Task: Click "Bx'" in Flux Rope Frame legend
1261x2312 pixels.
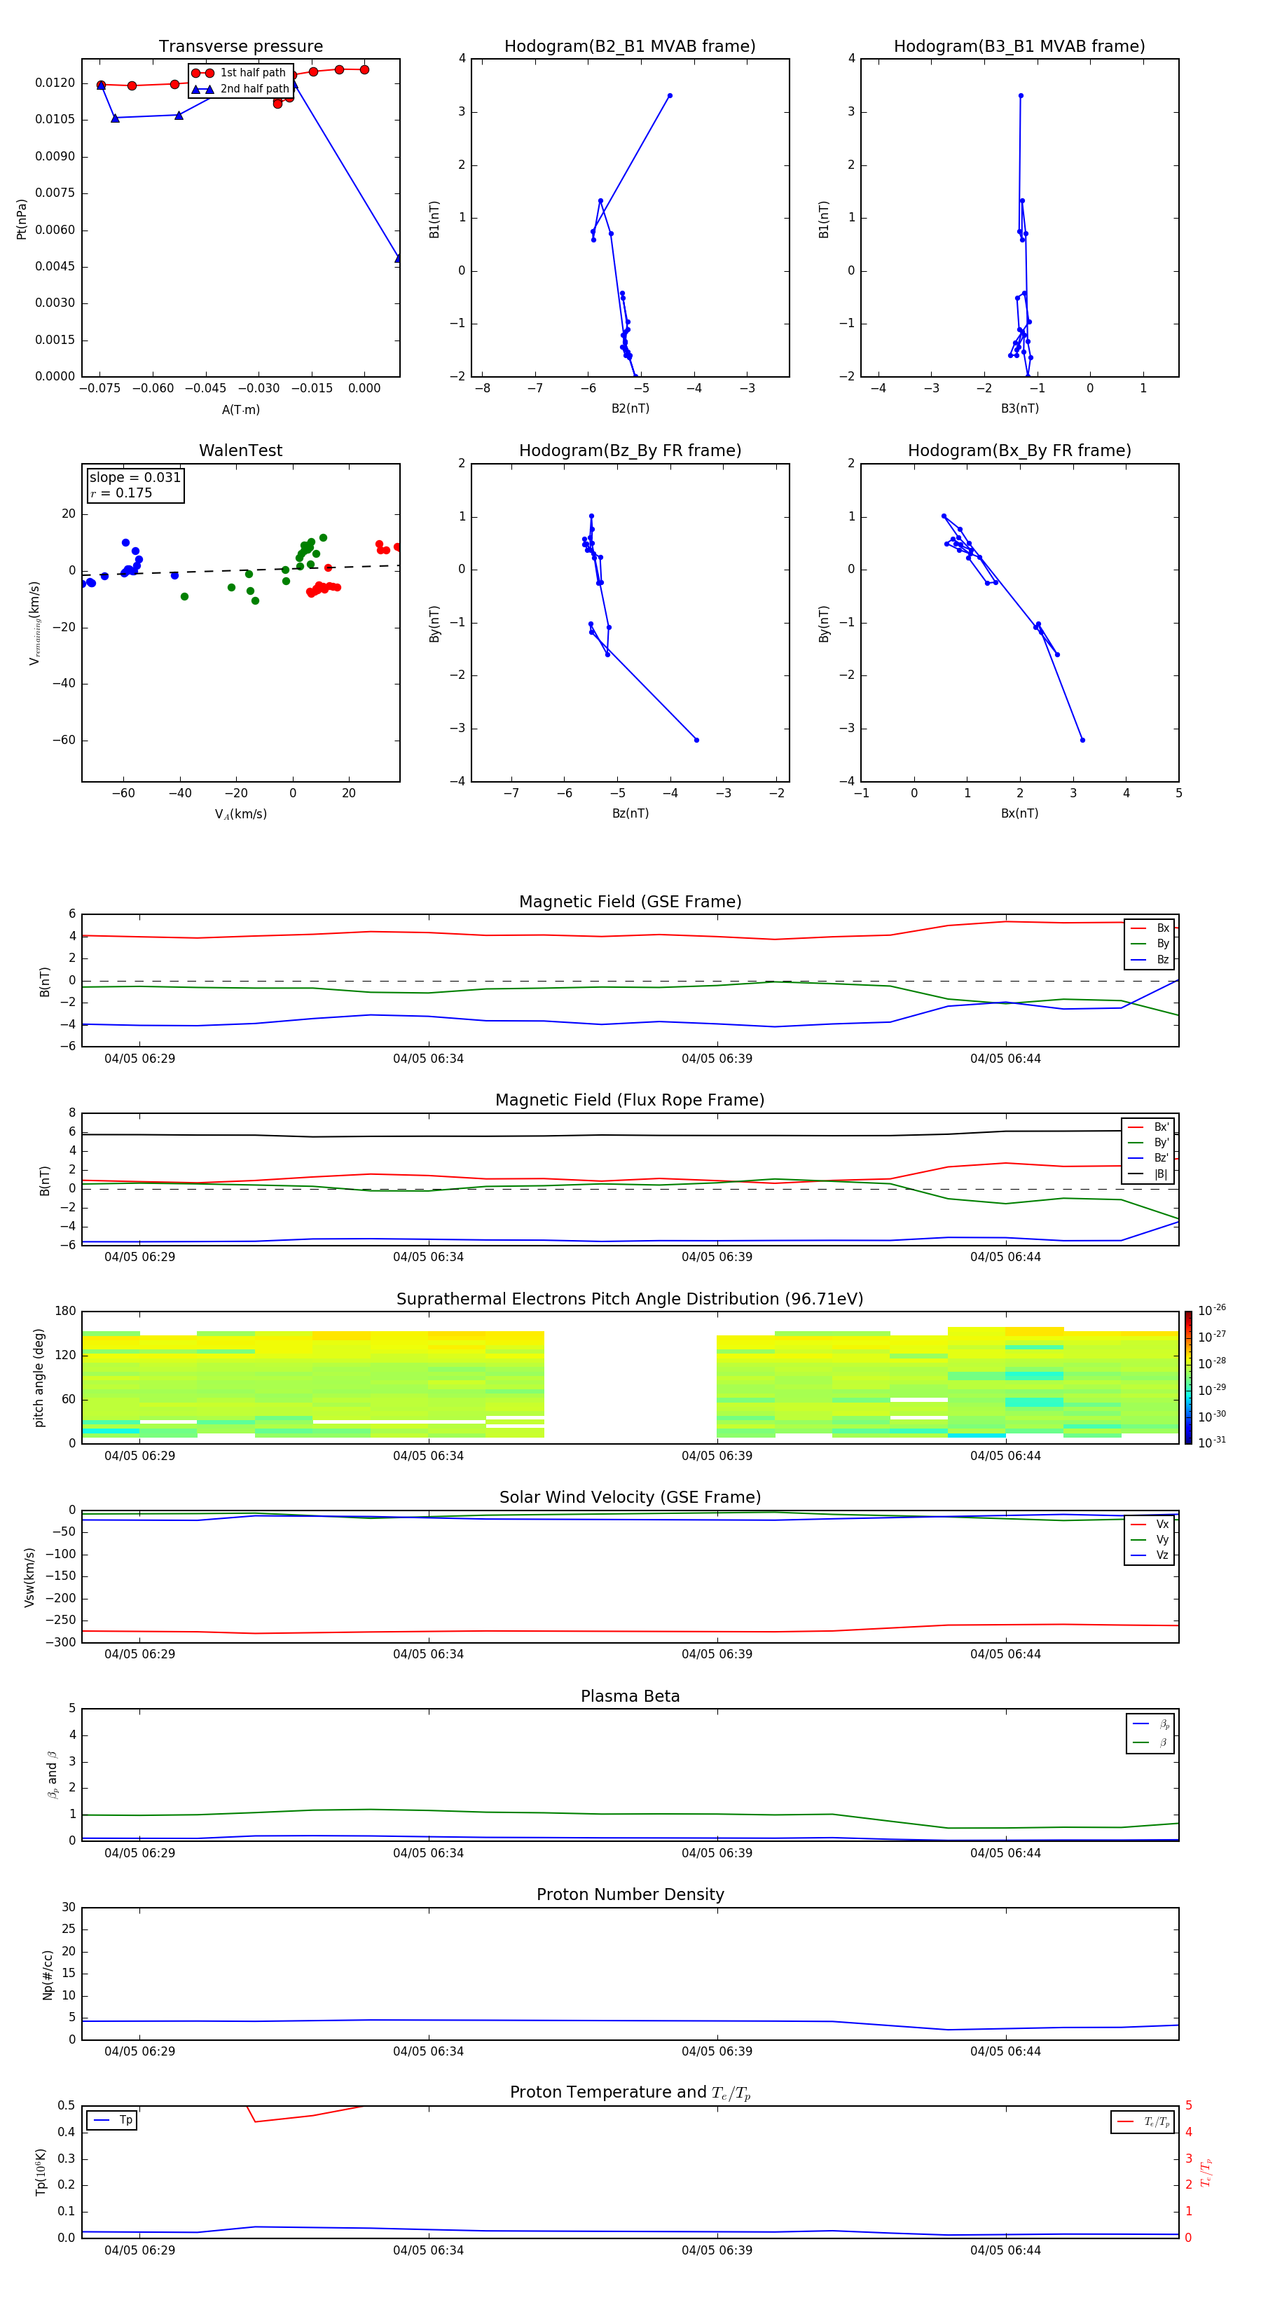Action: click(x=1148, y=1127)
